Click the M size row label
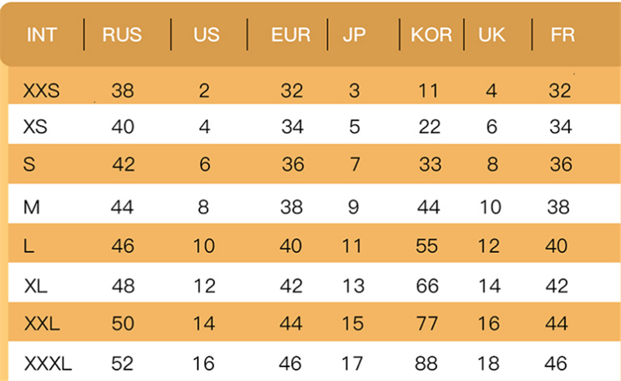The image size is (621, 381). click(32, 207)
